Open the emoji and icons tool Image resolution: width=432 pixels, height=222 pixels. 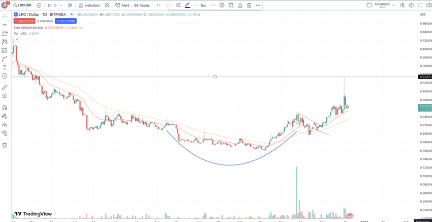[x=5, y=76]
